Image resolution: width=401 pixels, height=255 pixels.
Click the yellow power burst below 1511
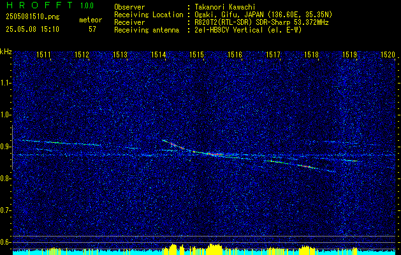(x=54, y=250)
